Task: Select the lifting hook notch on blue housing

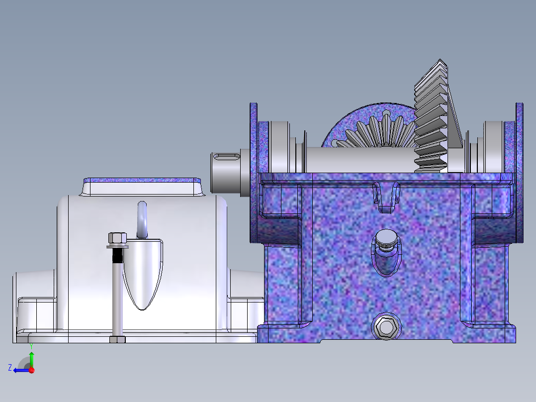Action: click(386, 198)
